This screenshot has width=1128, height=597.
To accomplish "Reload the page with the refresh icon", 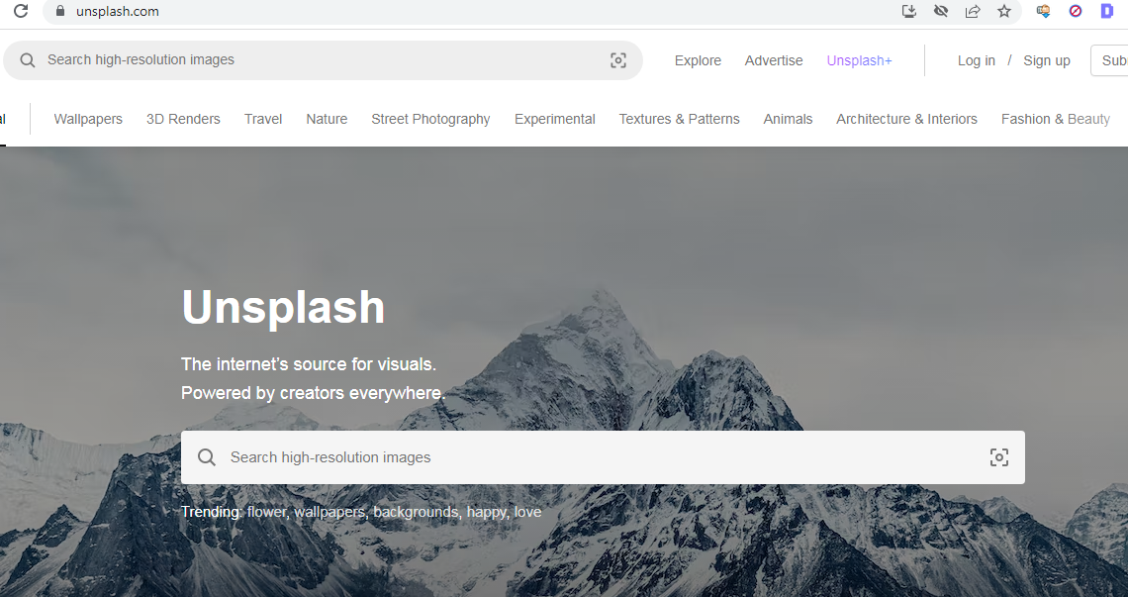I will point(21,11).
